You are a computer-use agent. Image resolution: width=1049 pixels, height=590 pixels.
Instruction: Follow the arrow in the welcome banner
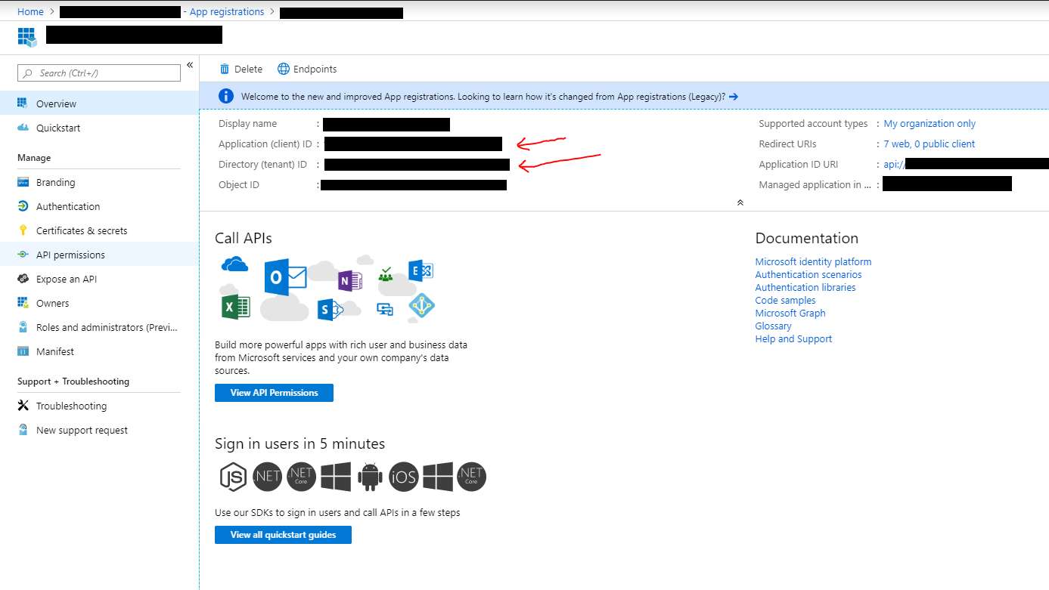(733, 97)
